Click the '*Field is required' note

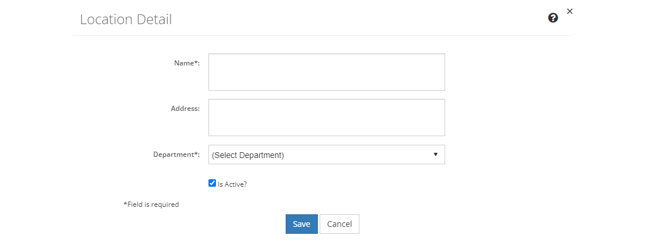[x=151, y=204]
